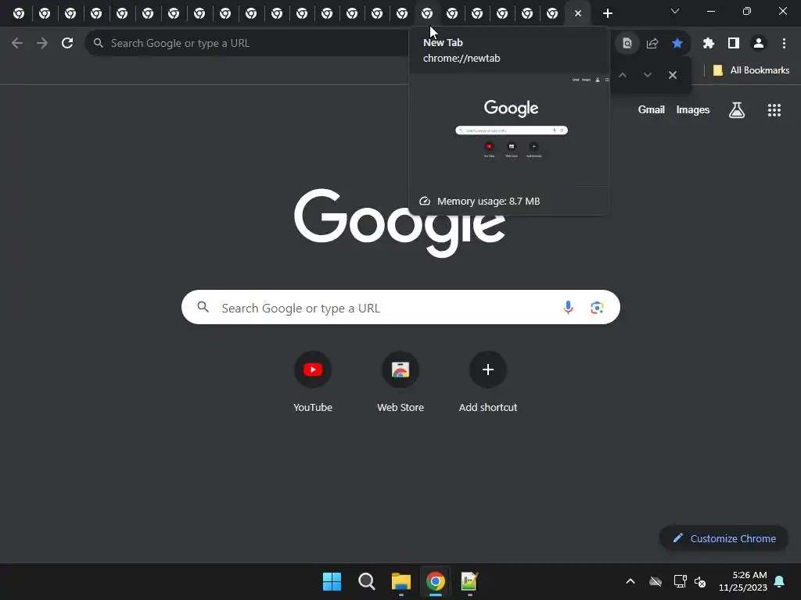The width and height of the screenshot is (801, 600).
Task: Toggle the side panel
Action: click(x=734, y=44)
